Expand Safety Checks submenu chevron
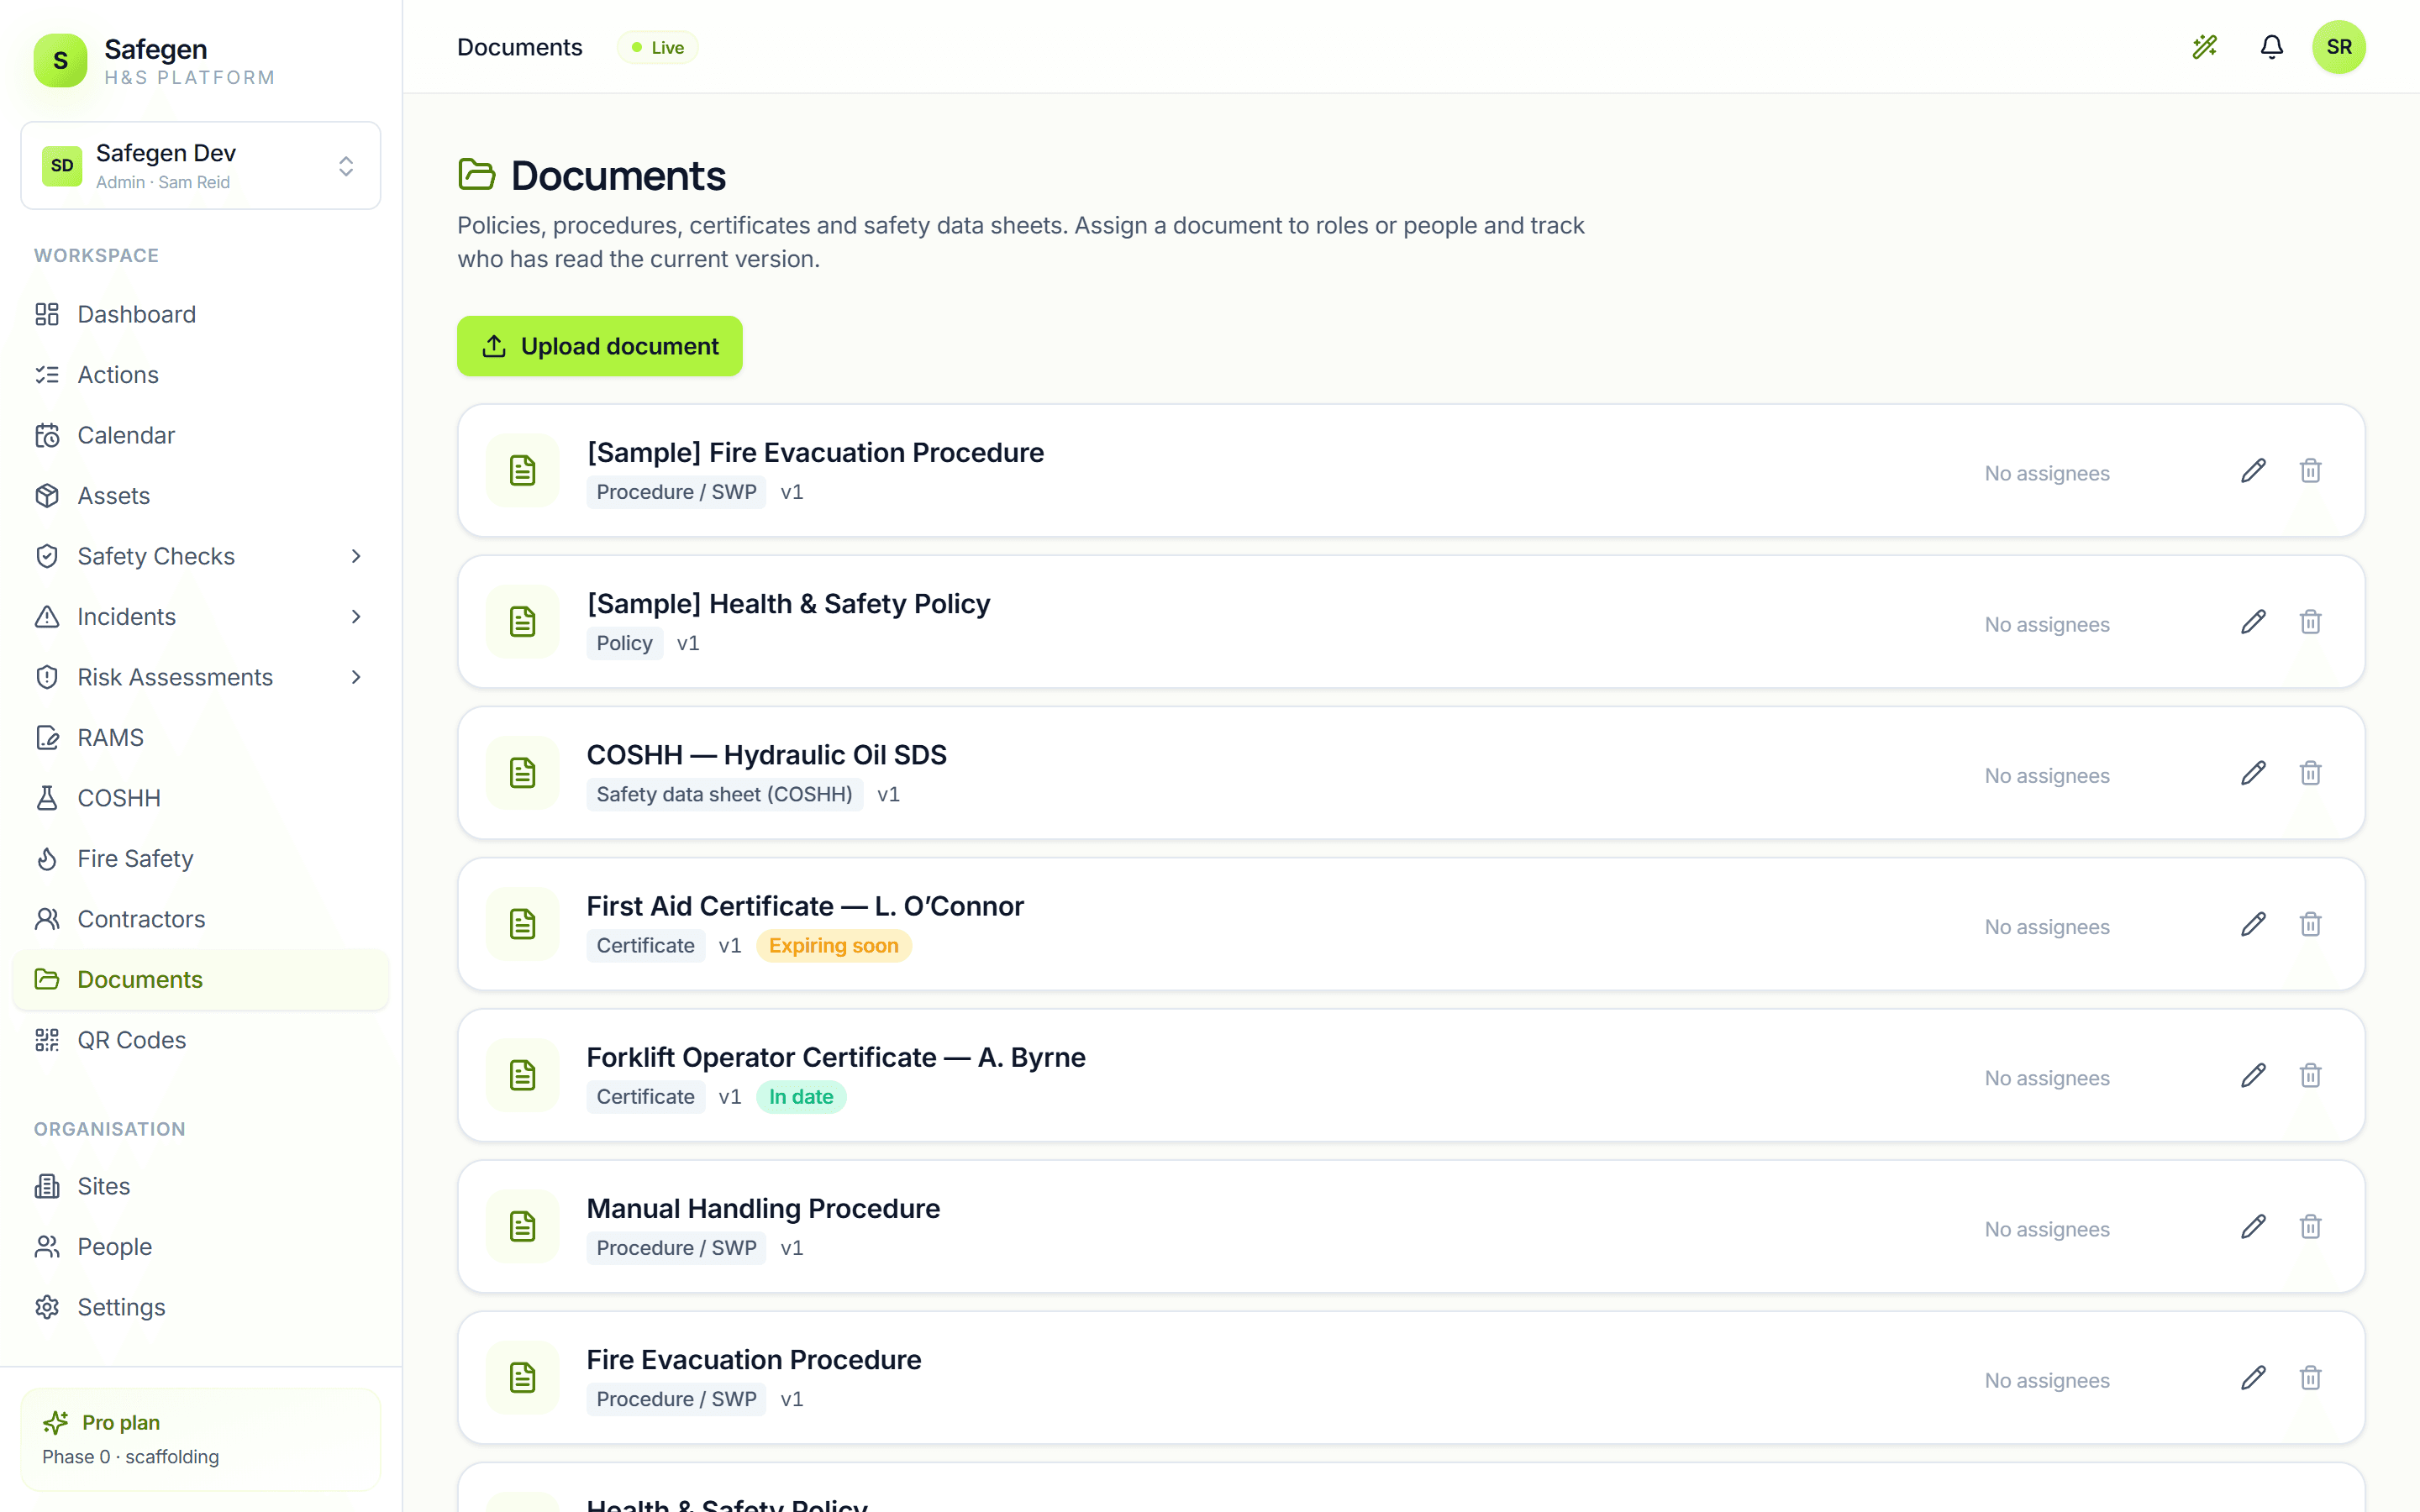 click(x=356, y=556)
